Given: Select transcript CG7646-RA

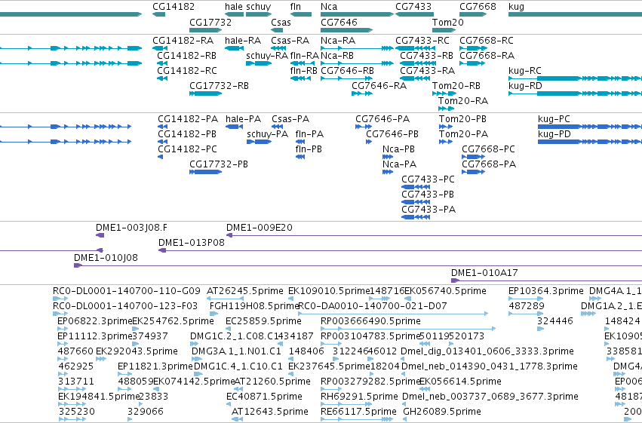Looking at the screenshot, I should 379,86.
